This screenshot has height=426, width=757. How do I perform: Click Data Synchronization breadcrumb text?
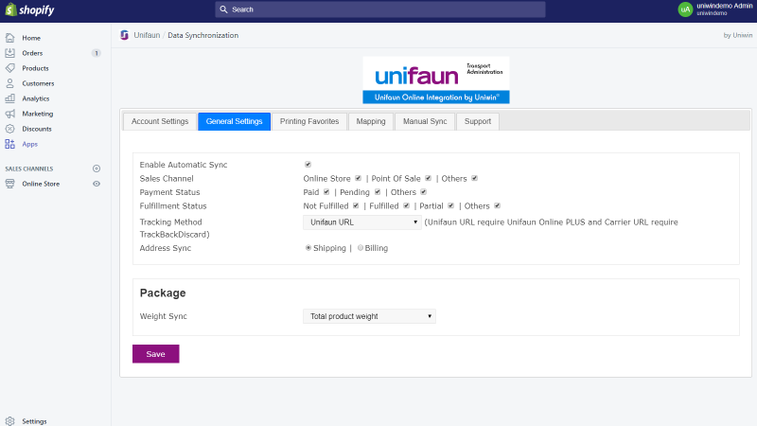coord(203,35)
